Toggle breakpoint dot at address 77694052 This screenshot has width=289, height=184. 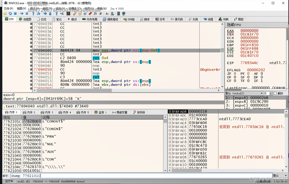pyautogui.click(x=31, y=77)
